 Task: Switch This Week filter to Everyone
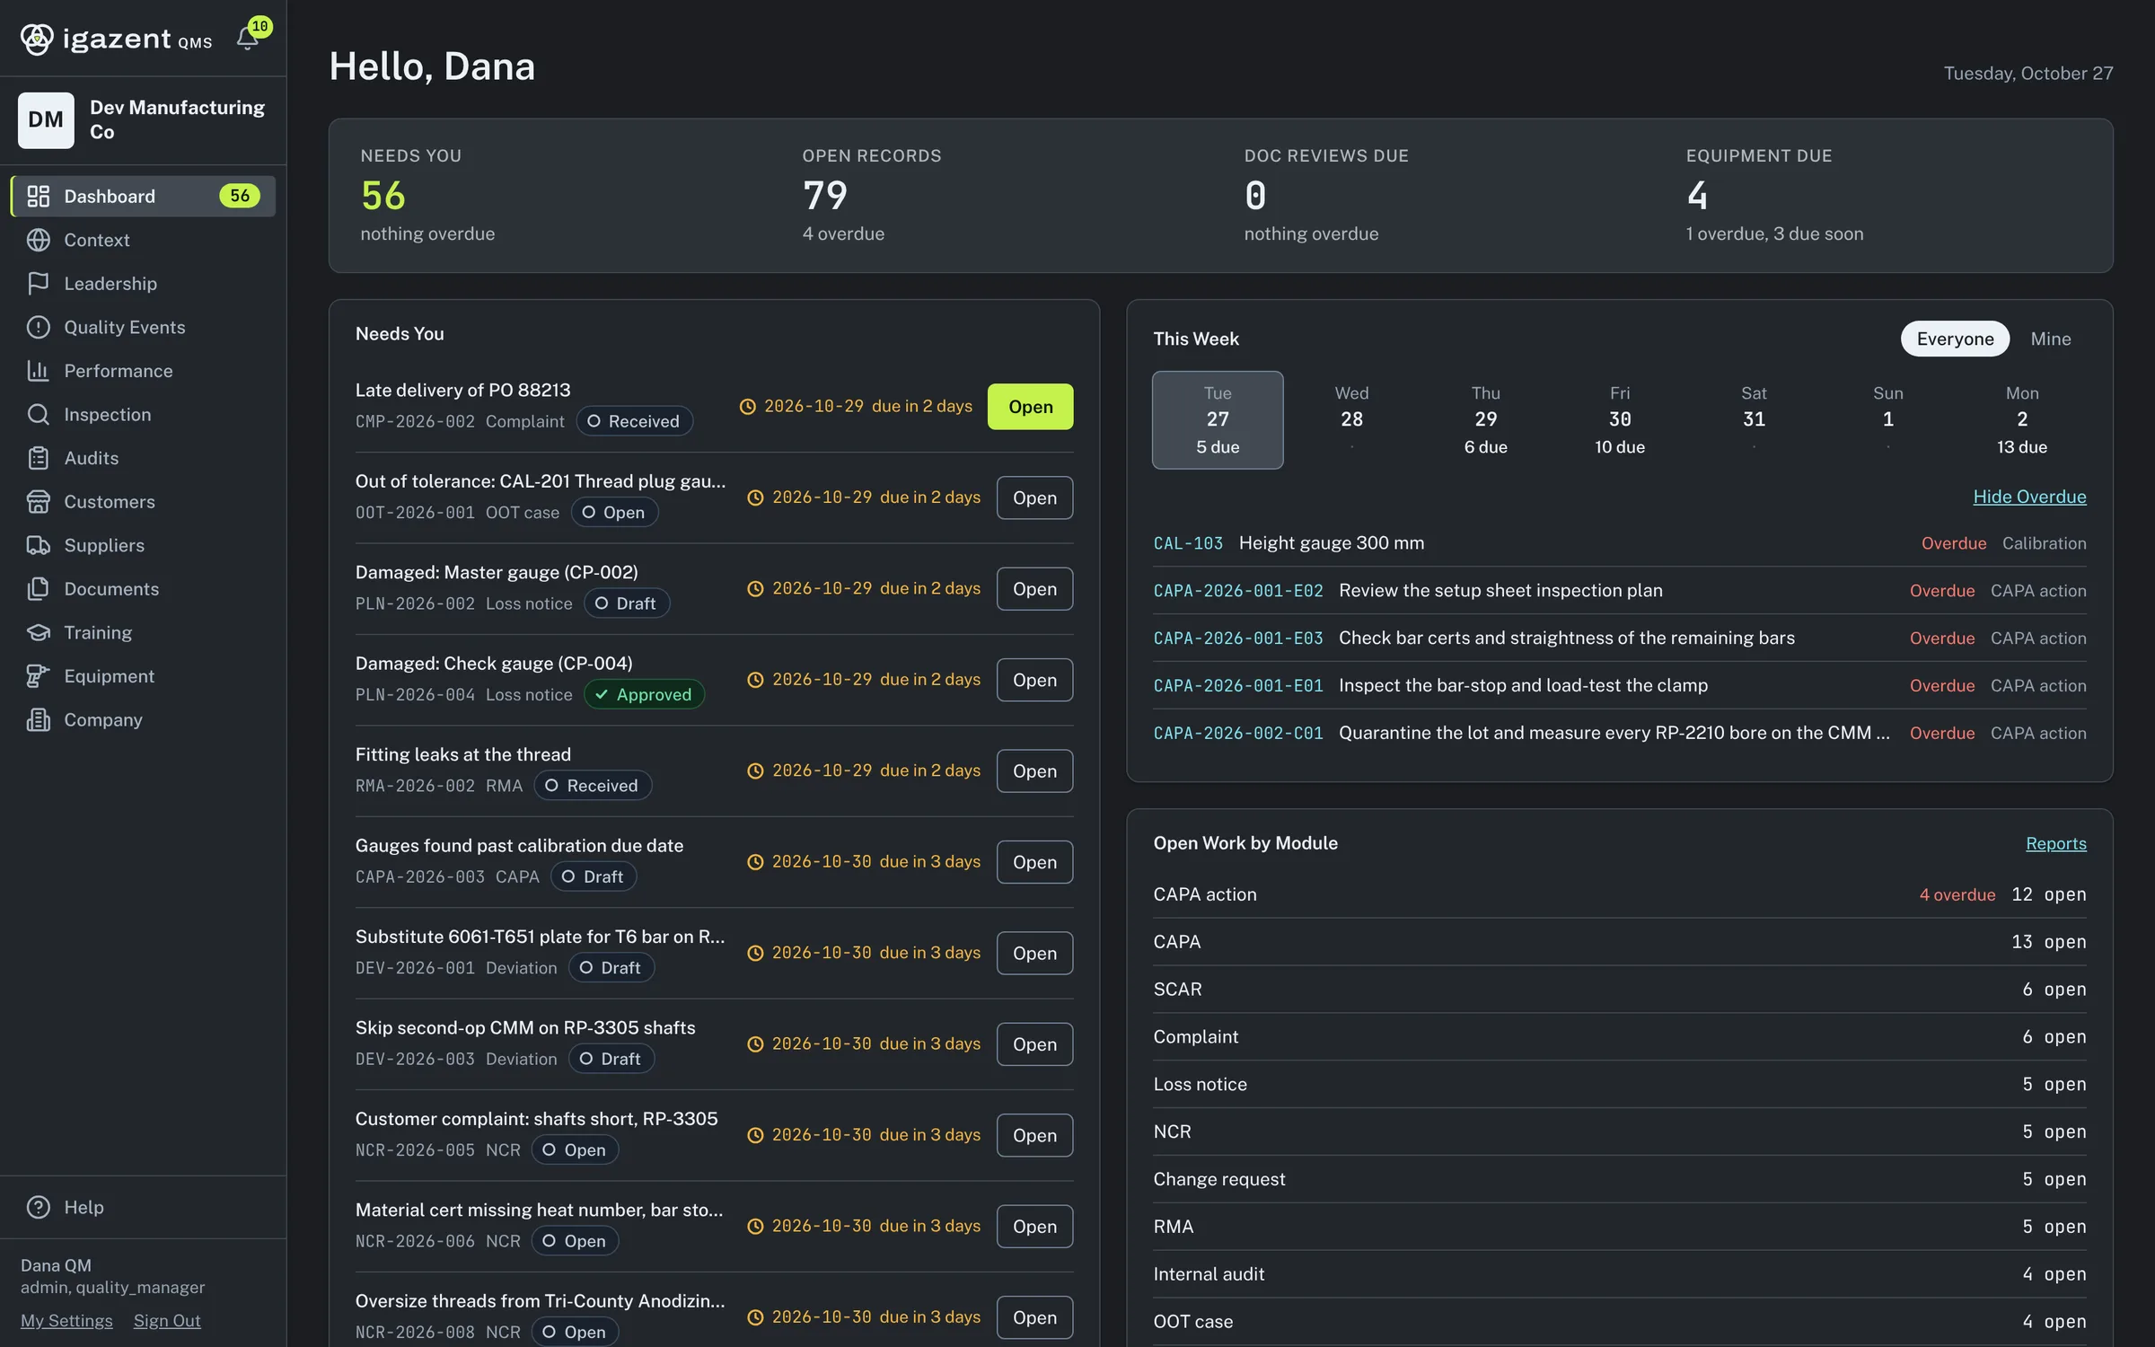(1955, 339)
